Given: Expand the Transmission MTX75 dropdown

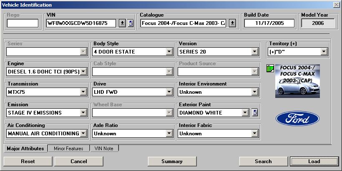Looking at the screenshot, I should pyautogui.click(x=83, y=92).
